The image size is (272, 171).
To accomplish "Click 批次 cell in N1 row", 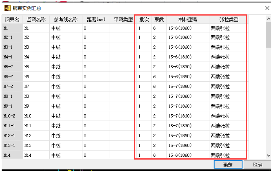I will (x=144, y=28).
